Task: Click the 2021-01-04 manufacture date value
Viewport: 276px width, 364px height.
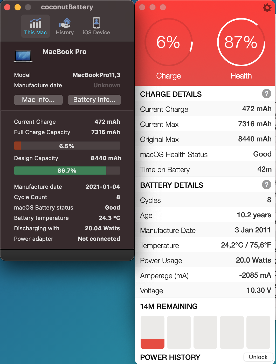Action: tap(103, 187)
